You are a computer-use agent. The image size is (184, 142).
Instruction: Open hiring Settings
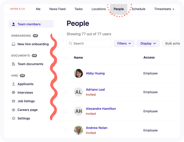point(24,118)
